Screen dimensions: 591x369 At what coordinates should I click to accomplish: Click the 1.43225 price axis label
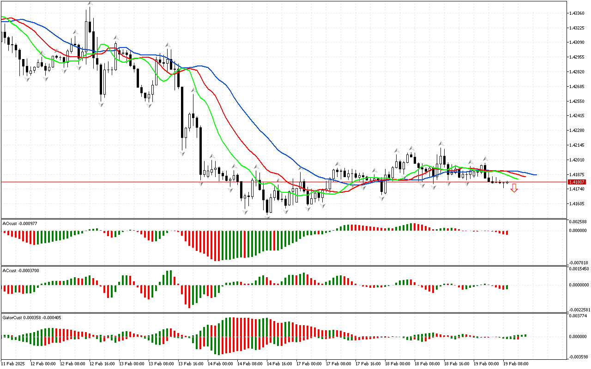(x=578, y=28)
